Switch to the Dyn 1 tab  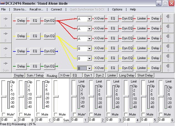pyautogui.click(x=88, y=75)
